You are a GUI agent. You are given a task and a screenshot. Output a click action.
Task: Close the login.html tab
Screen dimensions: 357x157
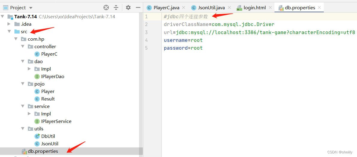[x=270, y=7]
